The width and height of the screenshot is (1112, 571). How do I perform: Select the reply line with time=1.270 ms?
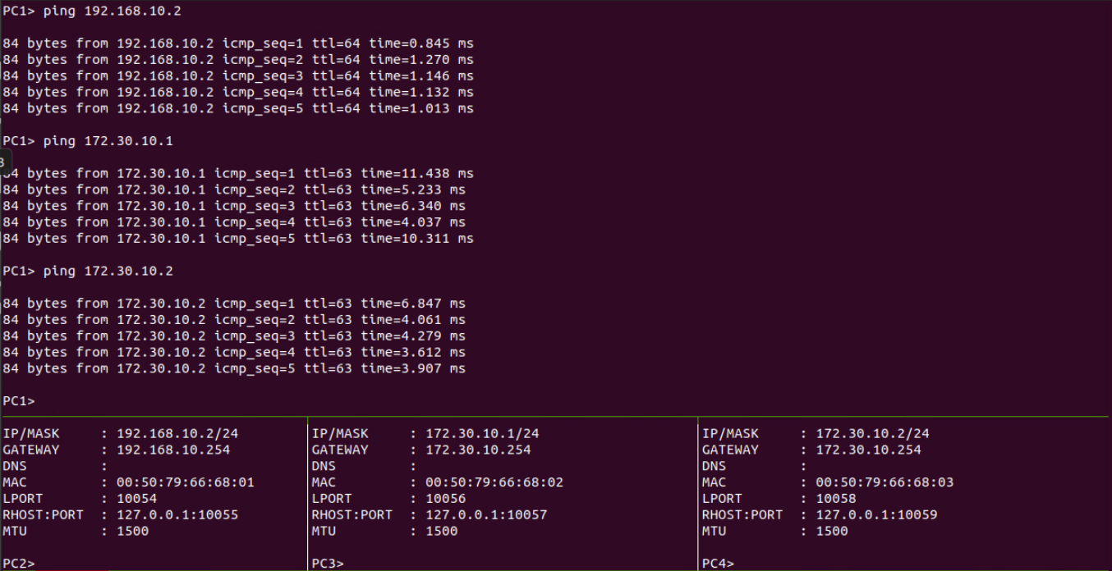(238, 59)
